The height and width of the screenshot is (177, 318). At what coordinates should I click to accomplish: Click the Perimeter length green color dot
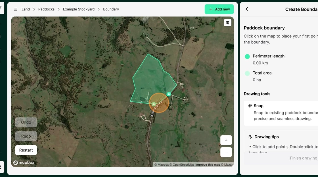coord(247,56)
